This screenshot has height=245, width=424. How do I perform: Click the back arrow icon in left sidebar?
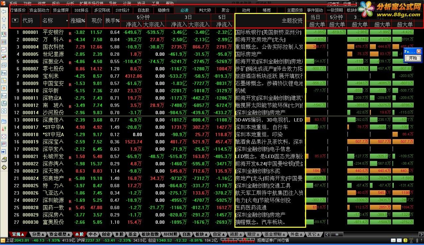click(4, 11)
